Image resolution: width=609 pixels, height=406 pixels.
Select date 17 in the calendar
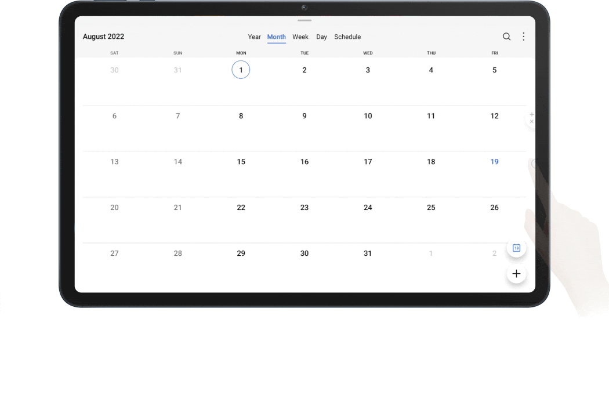[368, 162]
